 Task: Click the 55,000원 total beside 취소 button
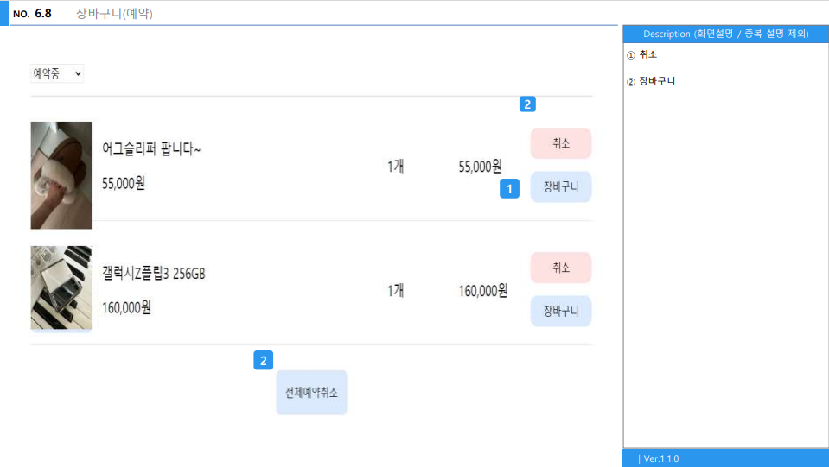tap(480, 167)
